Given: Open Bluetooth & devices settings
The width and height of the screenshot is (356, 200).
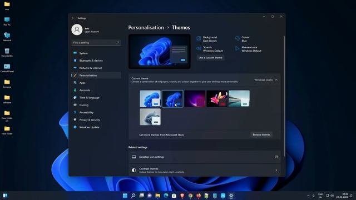Looking at the screenshot, I should click(96, 61).
